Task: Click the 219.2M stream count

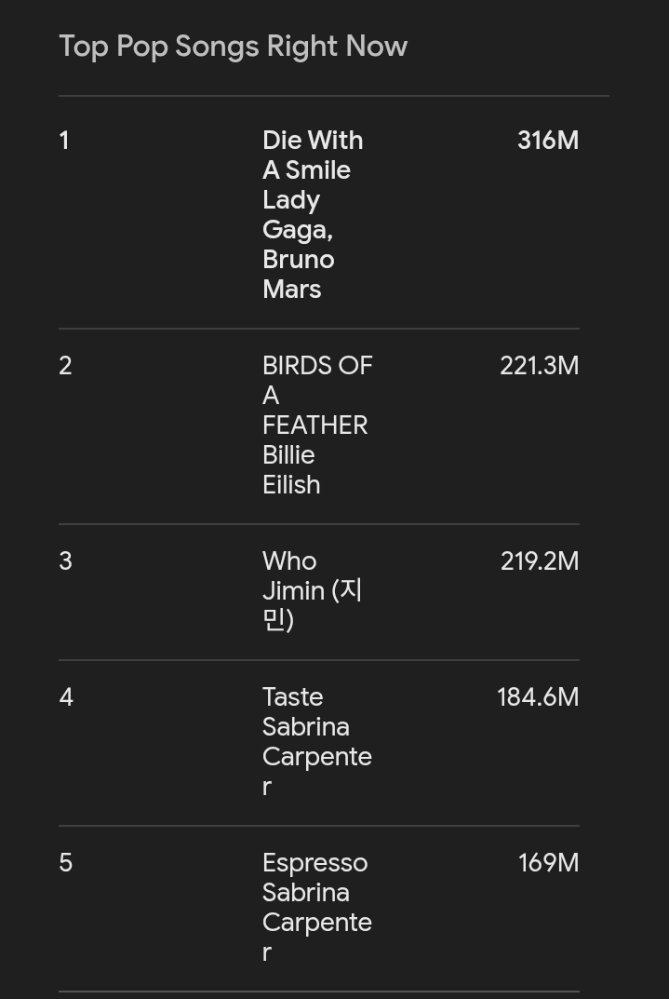Action: coord(539,561)
